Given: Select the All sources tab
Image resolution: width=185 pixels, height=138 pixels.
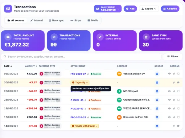Looking at the screenshot, I should [16, 21].
